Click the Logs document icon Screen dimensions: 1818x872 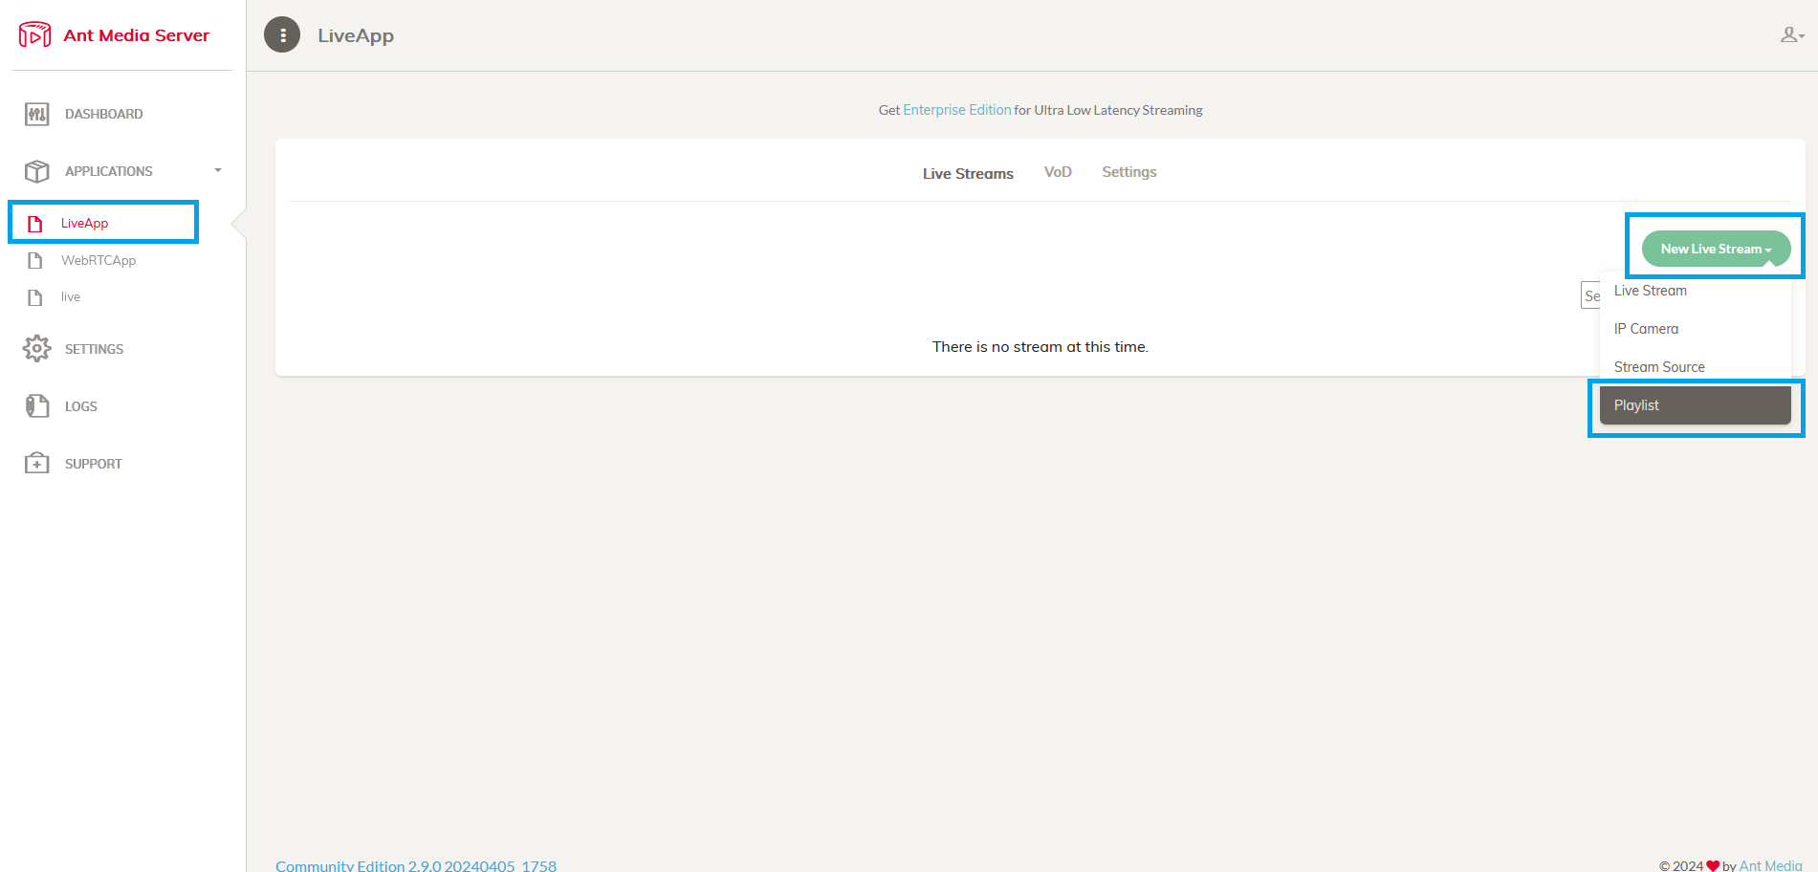(37, 406)
